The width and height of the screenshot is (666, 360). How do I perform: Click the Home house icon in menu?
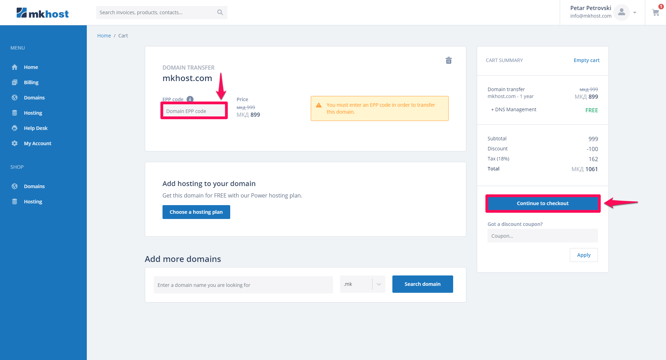[x=15, y=67]
